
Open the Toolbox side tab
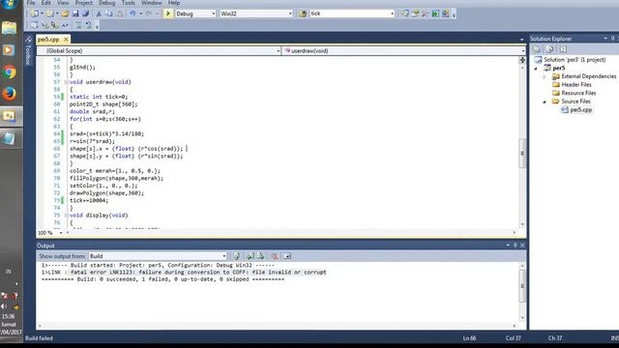click(x=28, y=50)
